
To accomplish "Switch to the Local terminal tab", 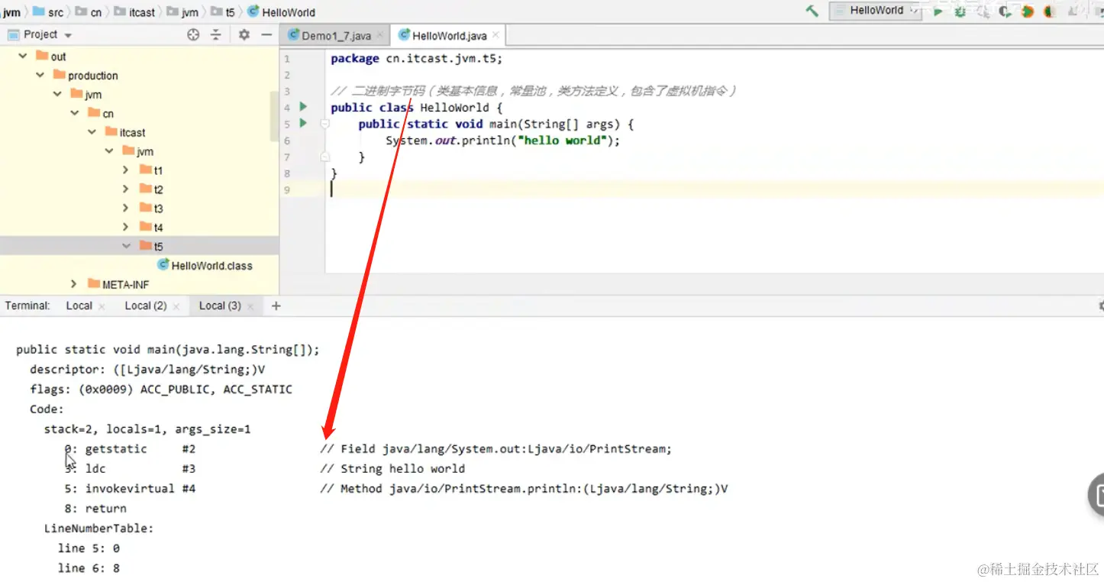I will [x=79, y=306].
